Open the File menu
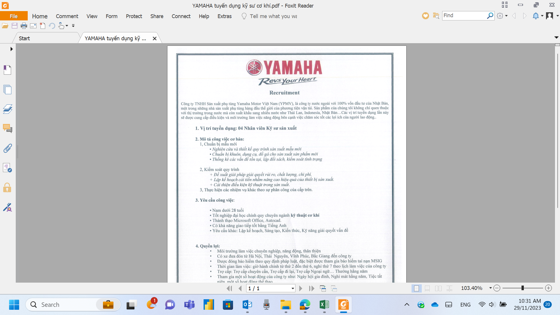The height and width of the screenshot is (315, 560). pyautogui.click(x=14, y=16)
